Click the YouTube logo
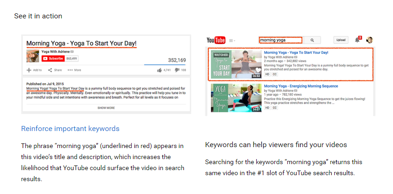The image size is (393, 194). [x=216, y=40]
